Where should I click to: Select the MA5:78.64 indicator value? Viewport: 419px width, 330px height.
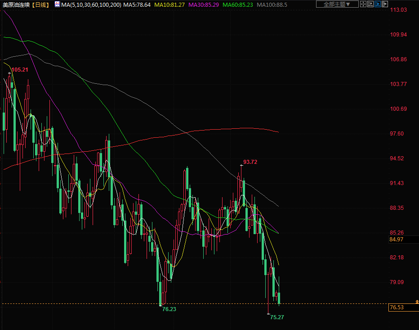(137, 5)
